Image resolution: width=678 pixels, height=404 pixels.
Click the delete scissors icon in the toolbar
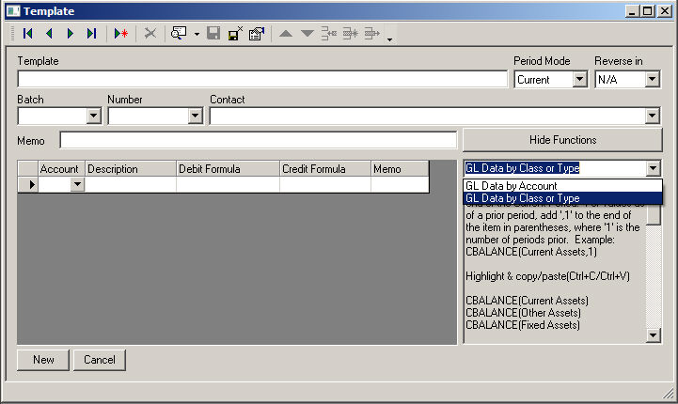point(150,33)
